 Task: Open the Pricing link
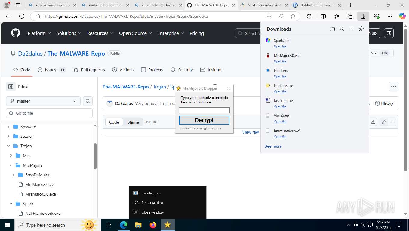(x=197, y=33)
